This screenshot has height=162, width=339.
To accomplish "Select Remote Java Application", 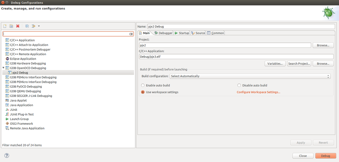I will click(x=27, y=128).
